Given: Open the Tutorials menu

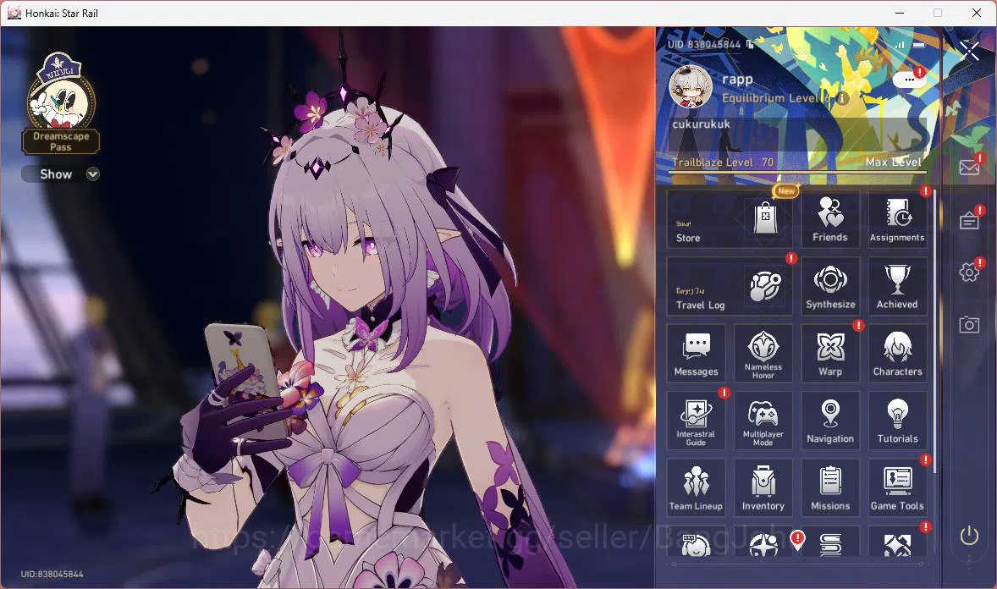Looking at the screenshot, I should [897, 421].
